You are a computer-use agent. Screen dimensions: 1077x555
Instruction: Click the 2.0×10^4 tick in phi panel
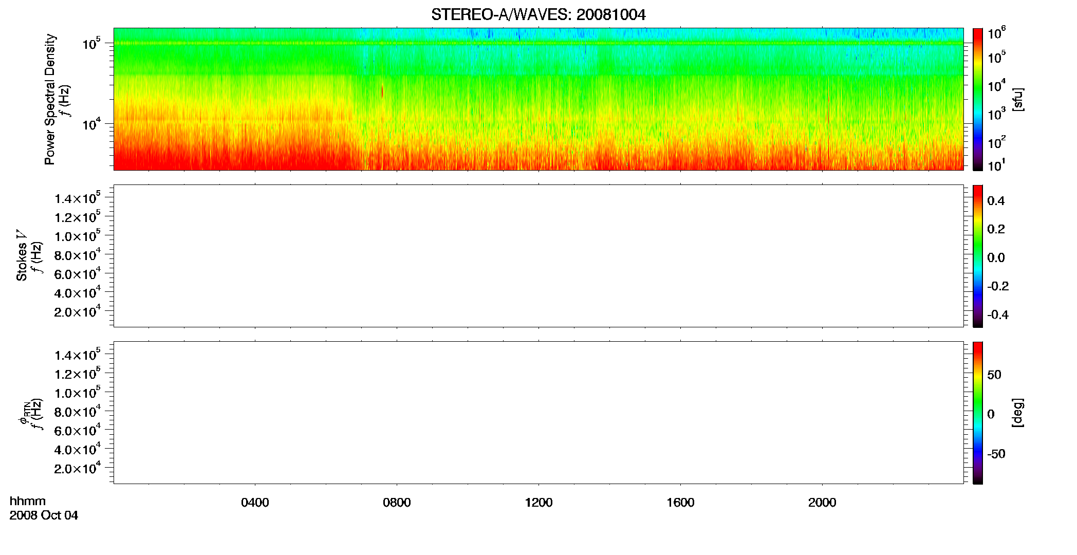78,468
